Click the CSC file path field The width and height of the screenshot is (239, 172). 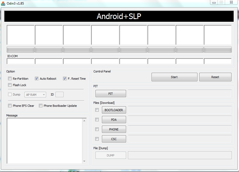tap(180, 139)
